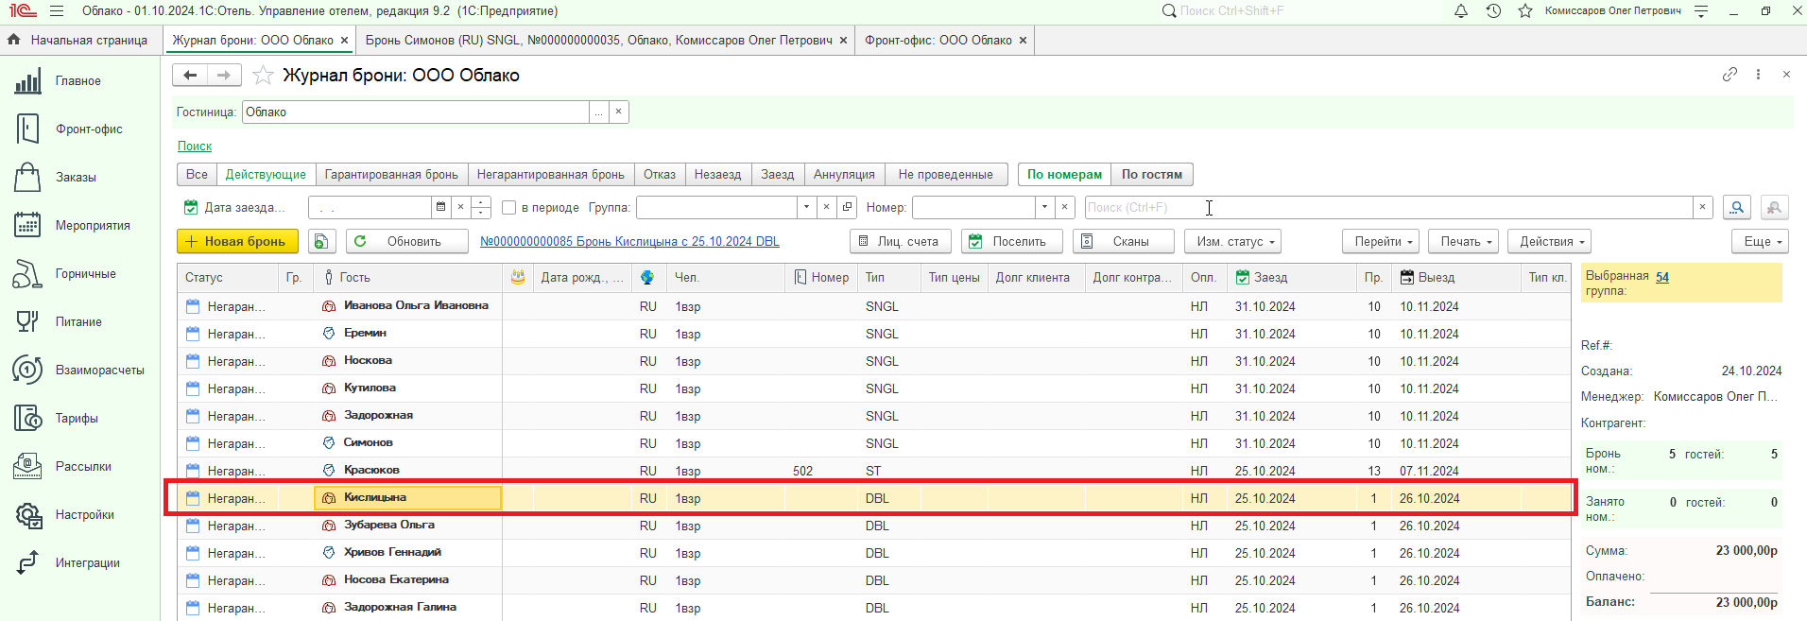Click the find magnifier button
The image size is (1807, 621).
1736,207
